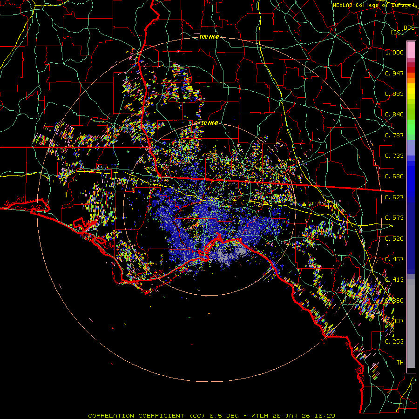Click the 0.680 scale value

394,176
